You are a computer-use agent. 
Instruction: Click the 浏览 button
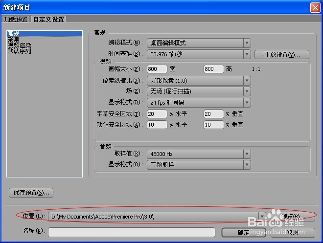pos(293,217)
